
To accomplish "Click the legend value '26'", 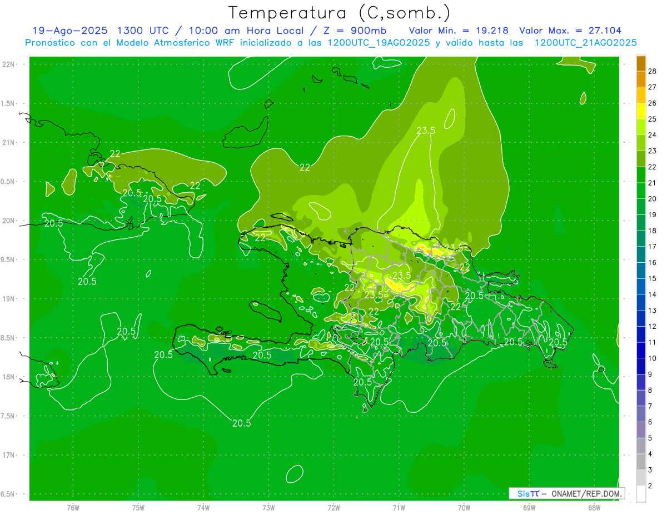I will pos(653,103).
